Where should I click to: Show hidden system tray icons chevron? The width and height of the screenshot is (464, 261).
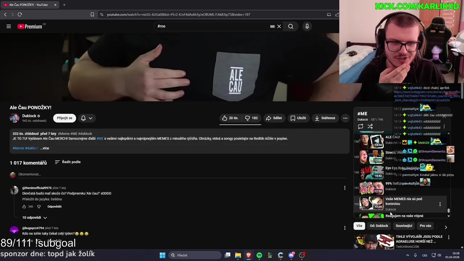tap(407, 255)
